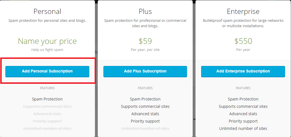291x137 pixels.
Task: Select the Personal plan heading
Action: click(x=47, y=11)
